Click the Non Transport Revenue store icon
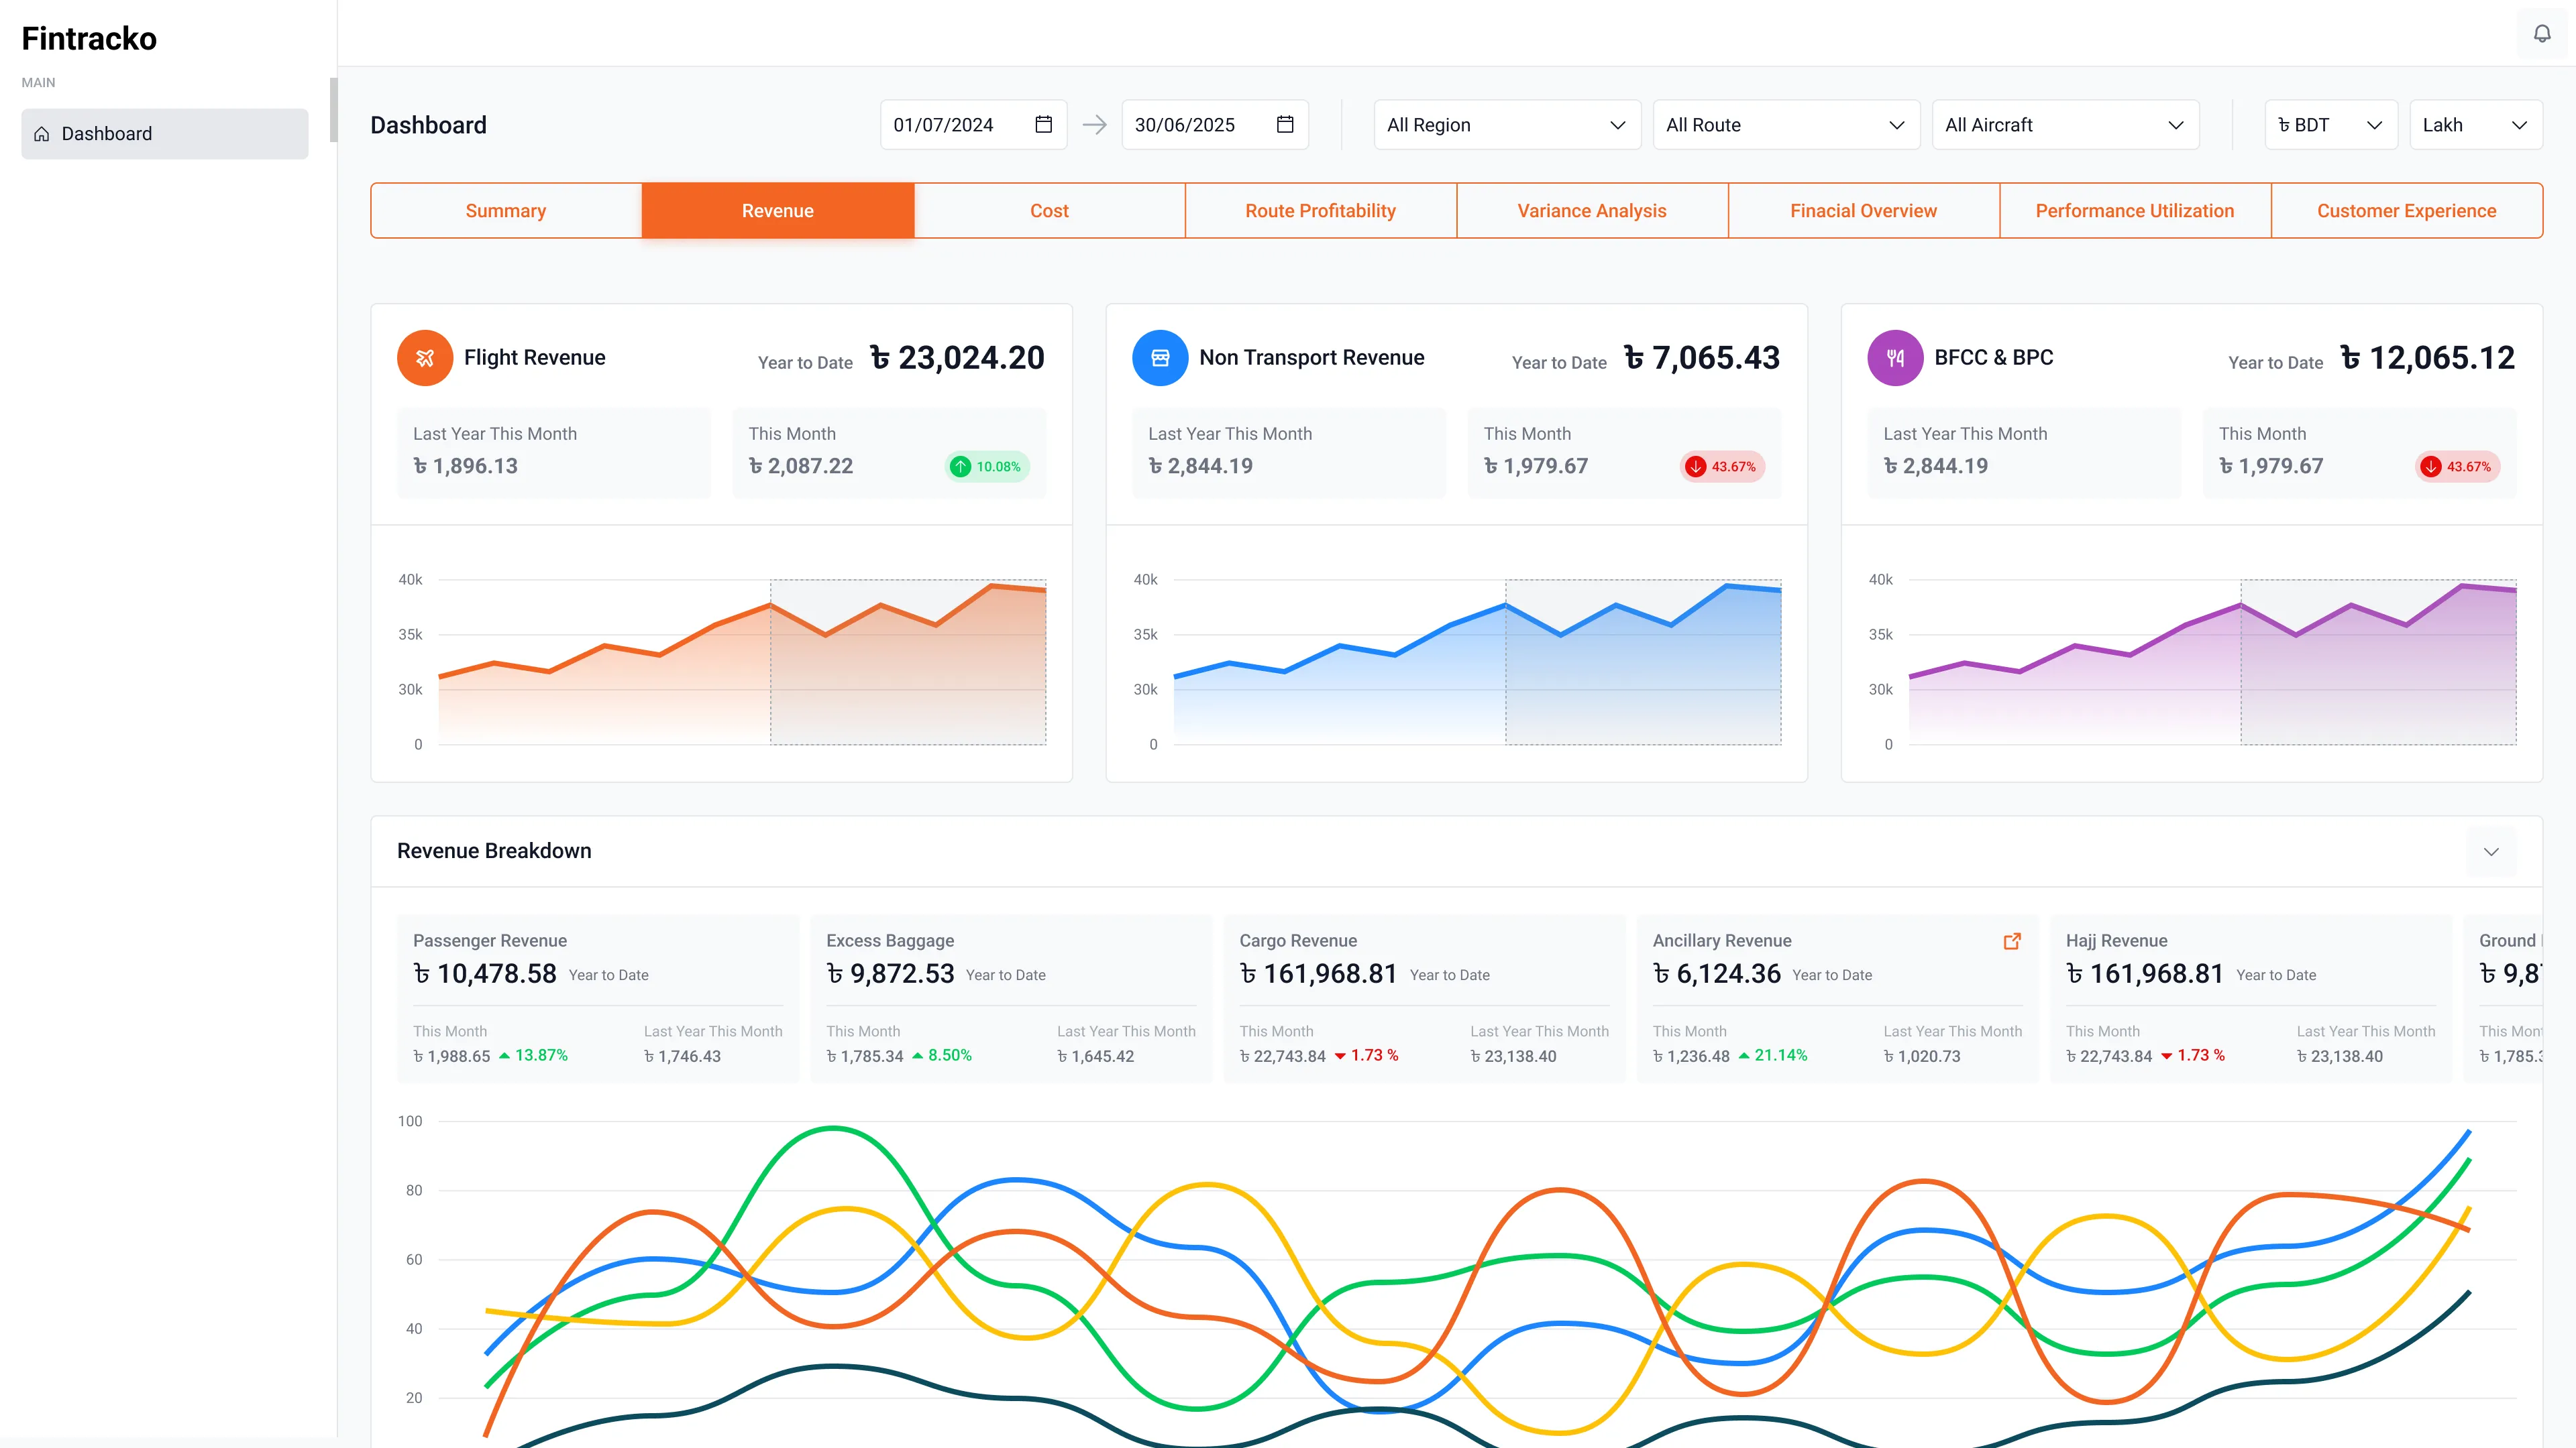This screenshot has height=1448, width=2576. [x=1160, y=358]
